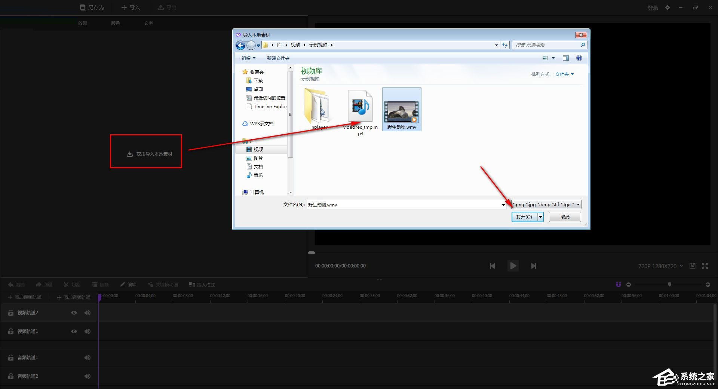The image size is (718, 389).
Task: Click the magnet snap icon on timeline
Action: pyautogui.click(x=618, y=285)
